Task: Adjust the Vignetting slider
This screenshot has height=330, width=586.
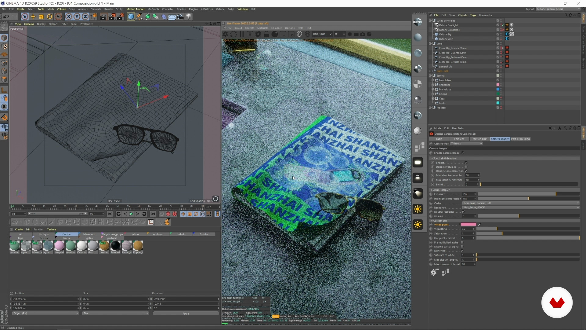Action: pyautogui.click(x=528, y=229)
